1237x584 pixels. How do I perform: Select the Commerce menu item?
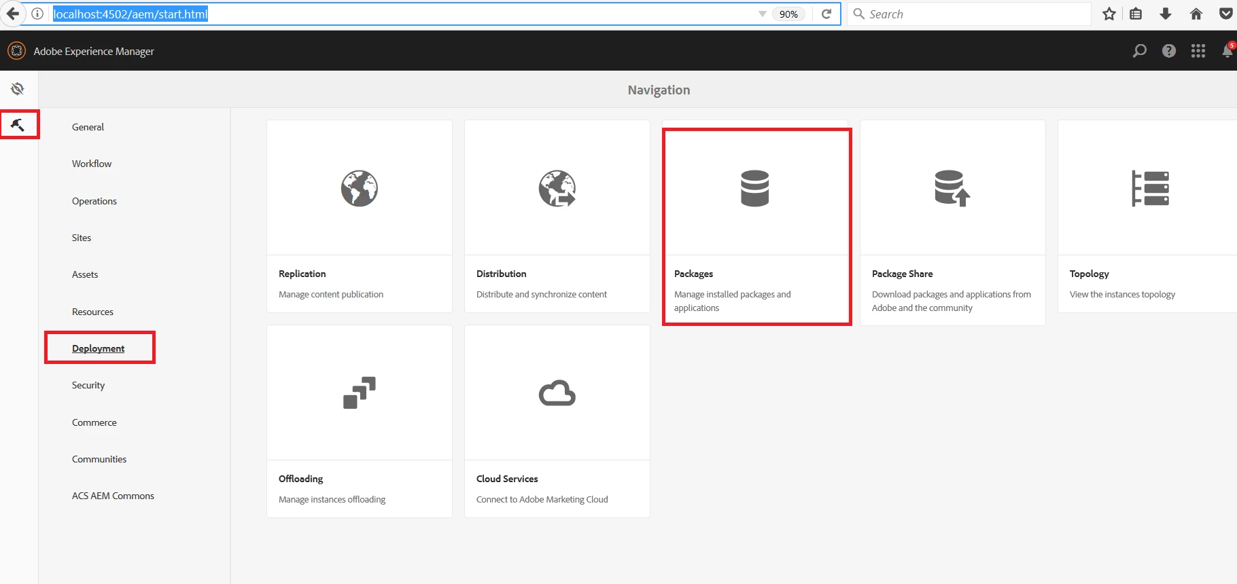[94, 422]
